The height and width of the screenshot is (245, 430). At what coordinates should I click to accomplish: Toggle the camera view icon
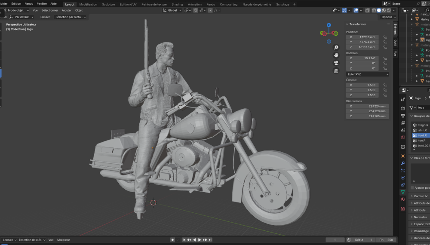tap(336, 63)
